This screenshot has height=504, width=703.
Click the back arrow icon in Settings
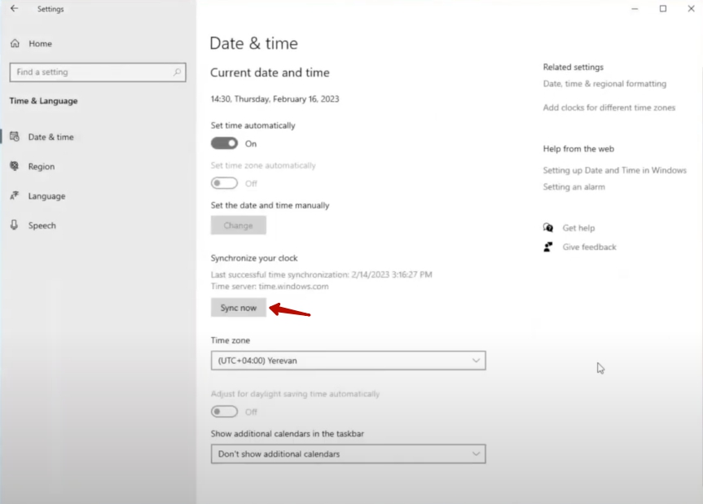pyautogui.click(x=14, y=9)
